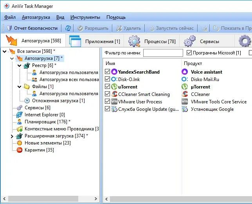252x204 pixels.
Task: Open the Помощь menu
Action: (x=116, y=17)
